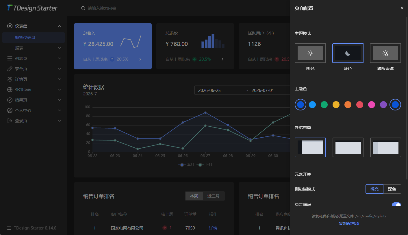The height and width of the screenshot is (235, 408).
Task: Expand the 结果页 menu chevron
Action: tap(60, 100)
